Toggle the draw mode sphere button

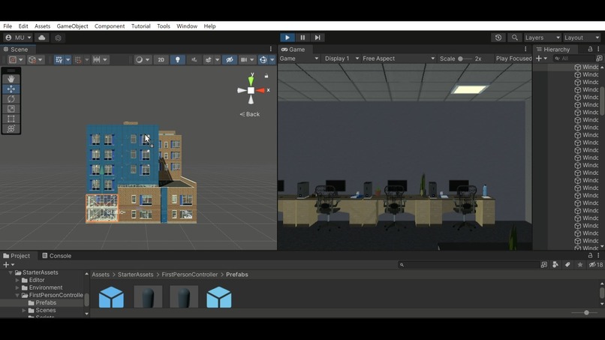point(139,60)
